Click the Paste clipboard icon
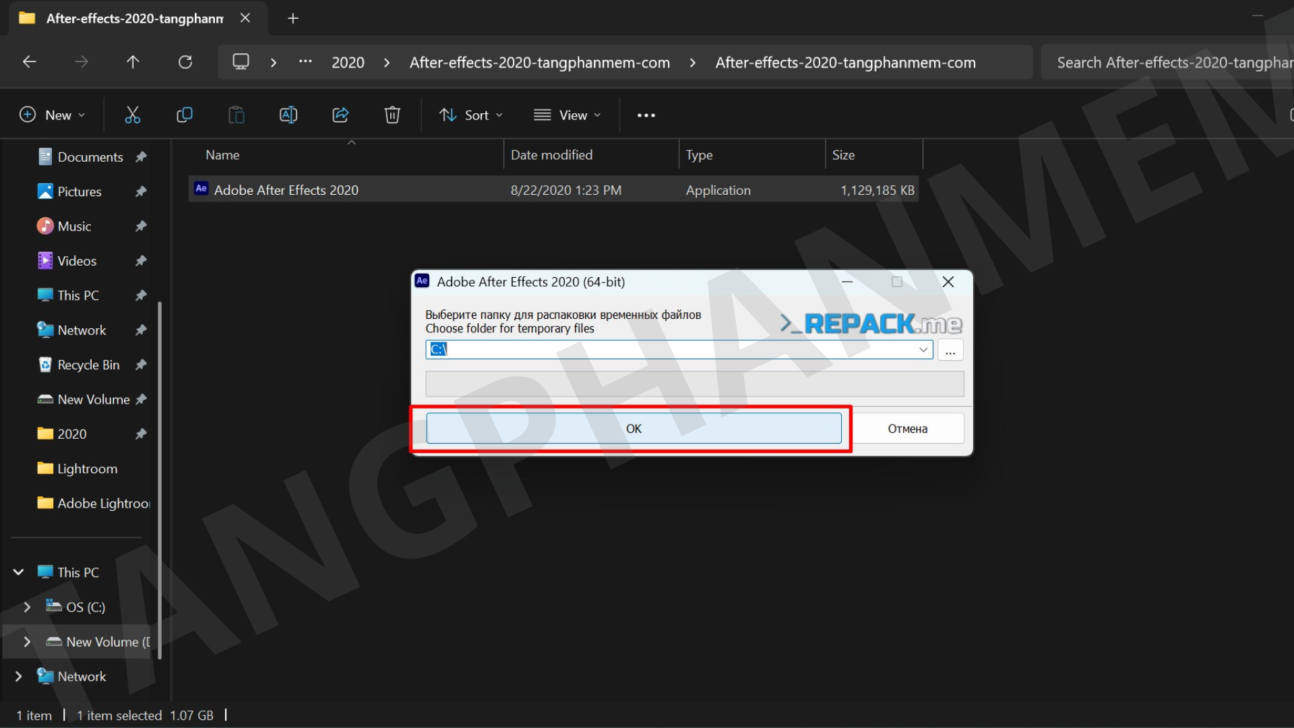 click(x=237, y=115)
